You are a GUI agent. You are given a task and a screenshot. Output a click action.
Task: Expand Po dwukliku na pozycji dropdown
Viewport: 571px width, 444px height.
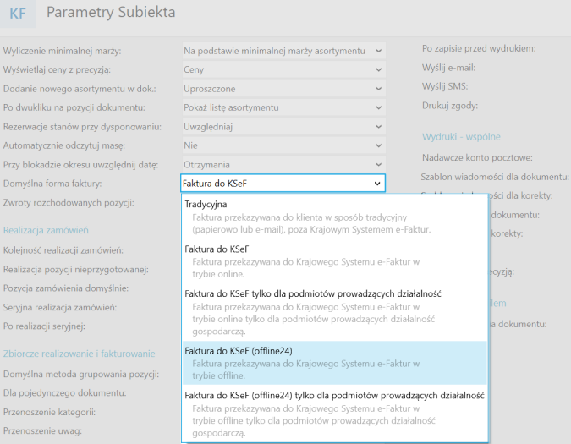pyautogui.click(x=283, y=107)
